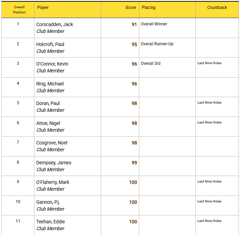Click position number 2

tap(18, 44)
